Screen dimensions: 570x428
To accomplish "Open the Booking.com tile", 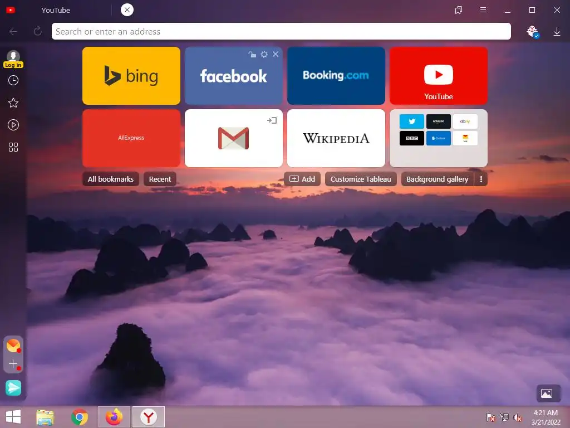I will tap(336, 76).
